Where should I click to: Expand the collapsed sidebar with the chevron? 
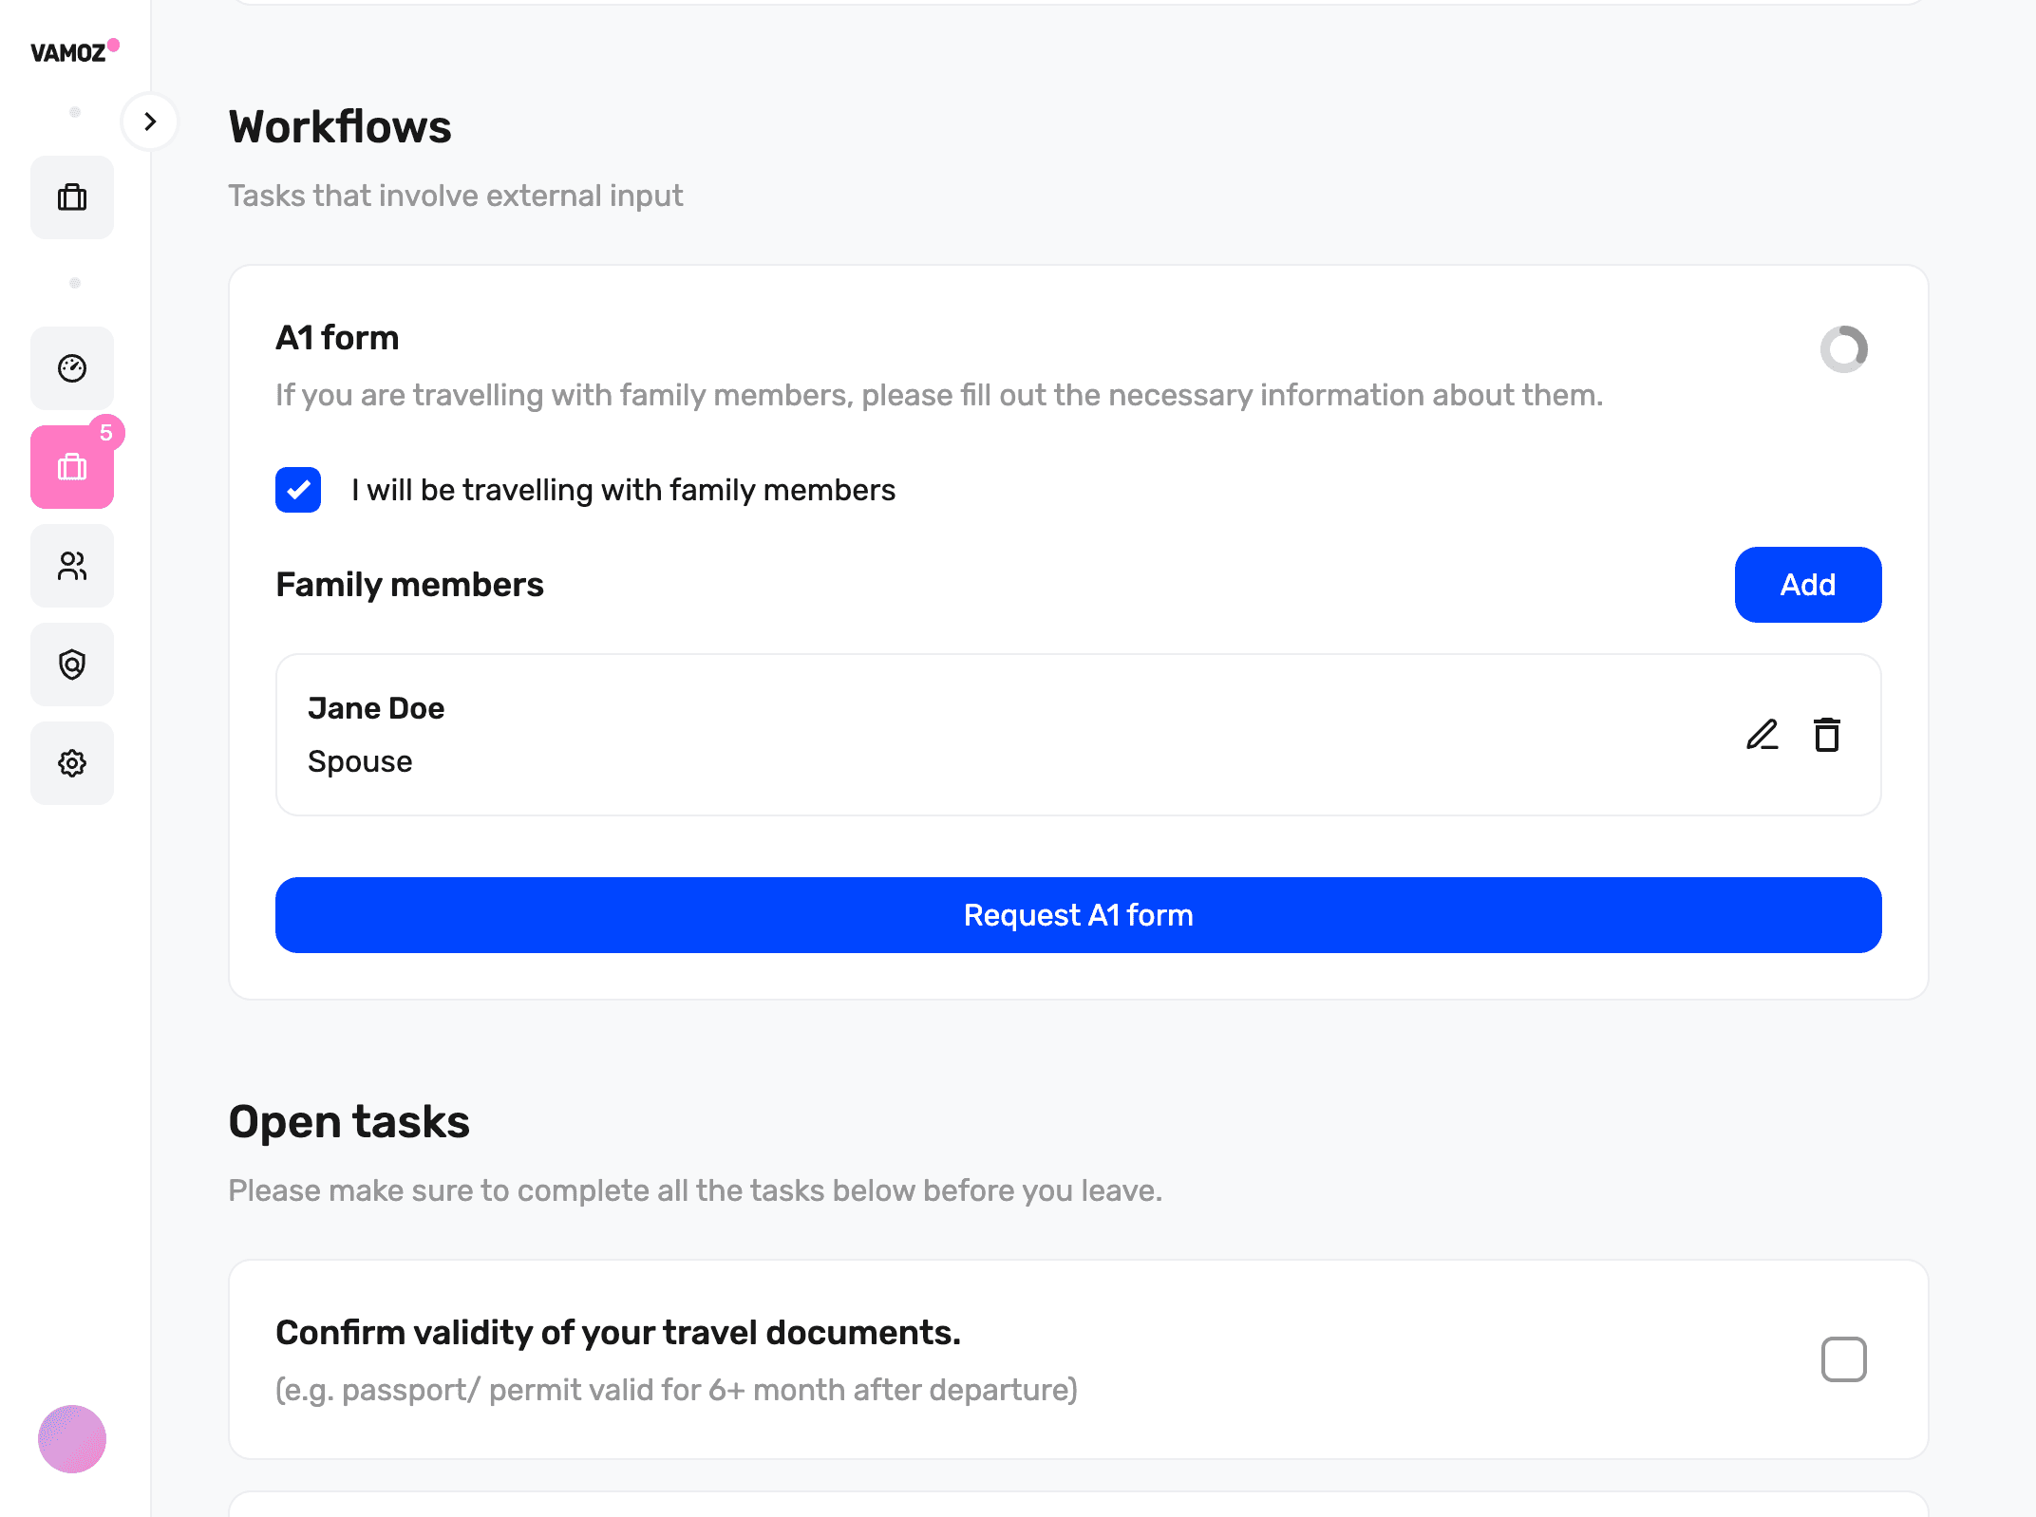coord(149,122)
